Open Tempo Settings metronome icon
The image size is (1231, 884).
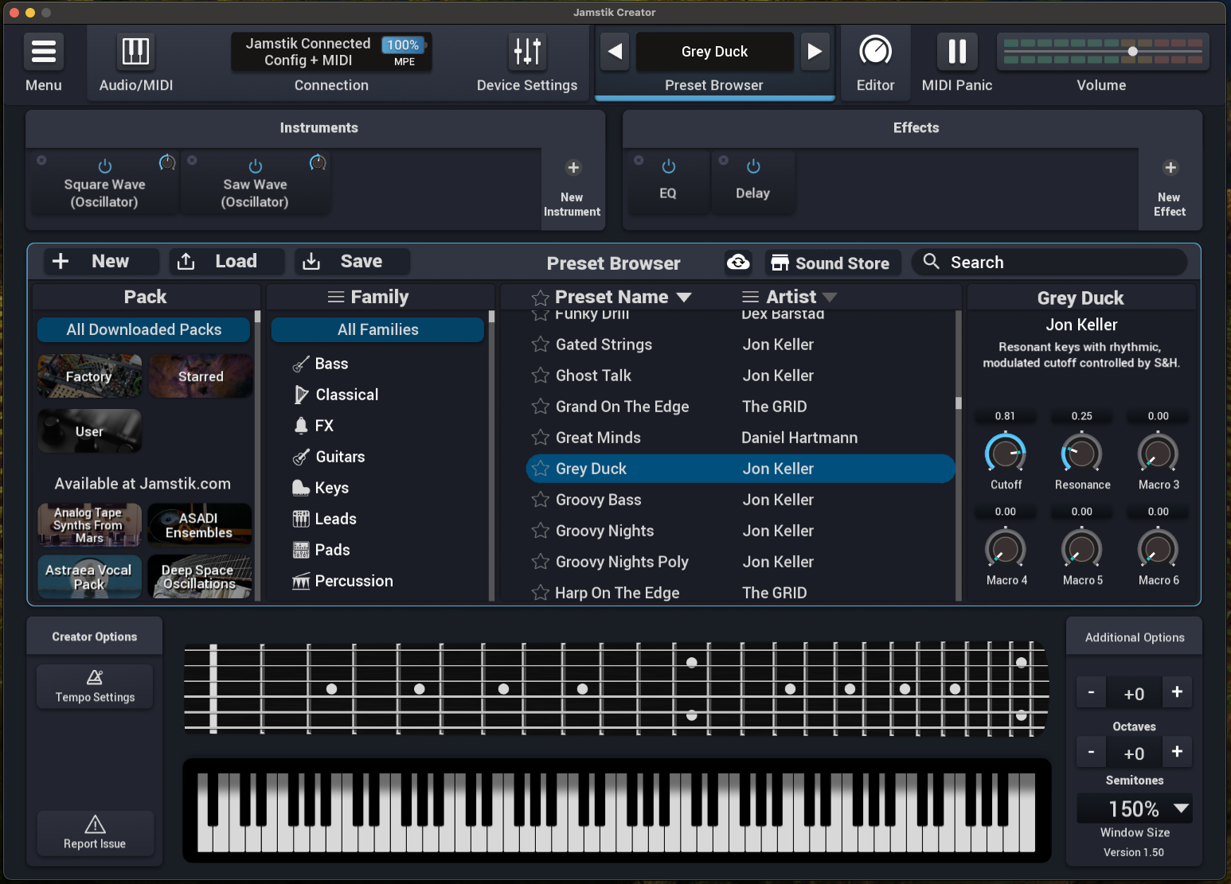(x=95, y=678)
